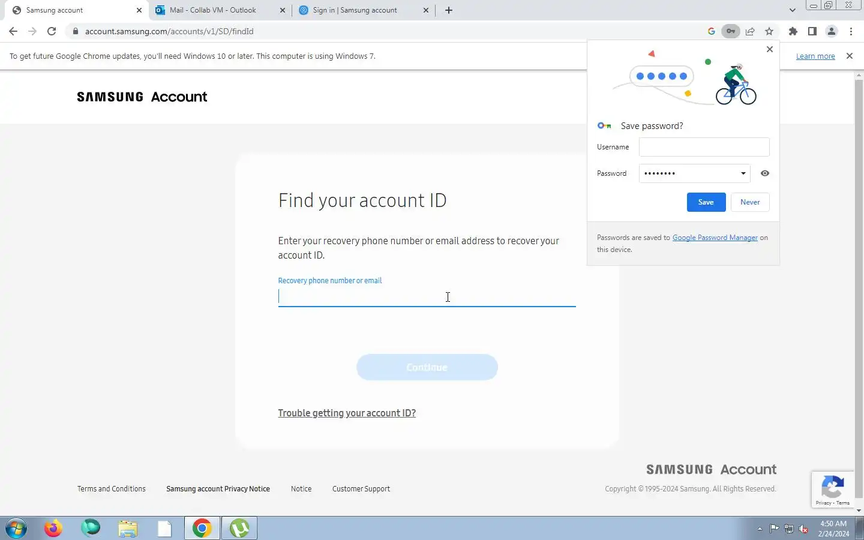864x540 pixels.
Task: Click the Samsung Account logo in the header
Action: pyautogui.click(x=142, y=97)
